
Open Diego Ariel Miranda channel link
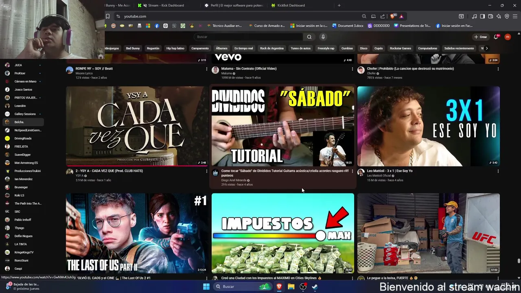234,180
